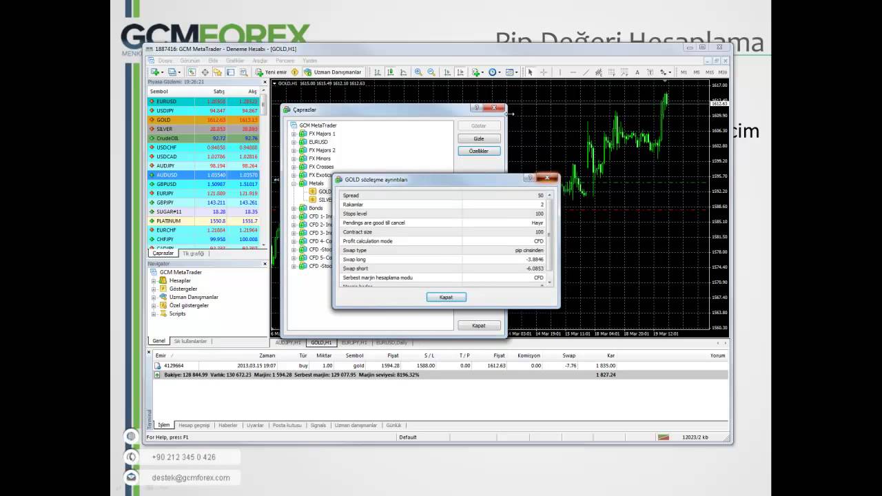
Task: Open the periods clock icon dropdown
Action: pos(494,72)
